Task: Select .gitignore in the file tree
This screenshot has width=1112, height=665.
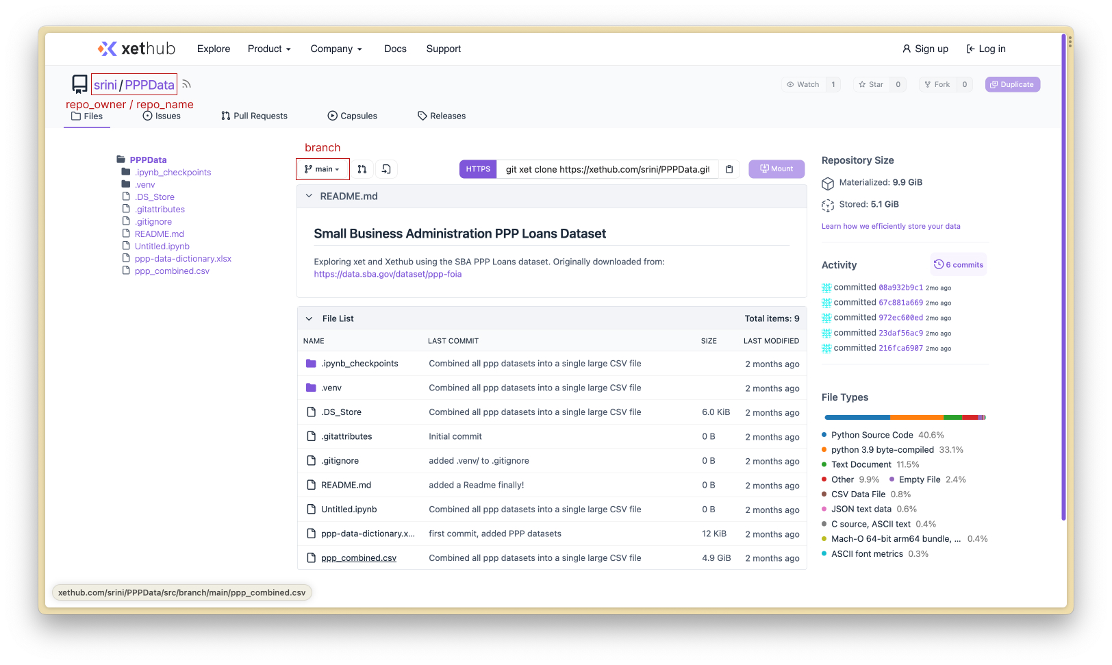Action: pyautogui.click(x=153, y=221)
